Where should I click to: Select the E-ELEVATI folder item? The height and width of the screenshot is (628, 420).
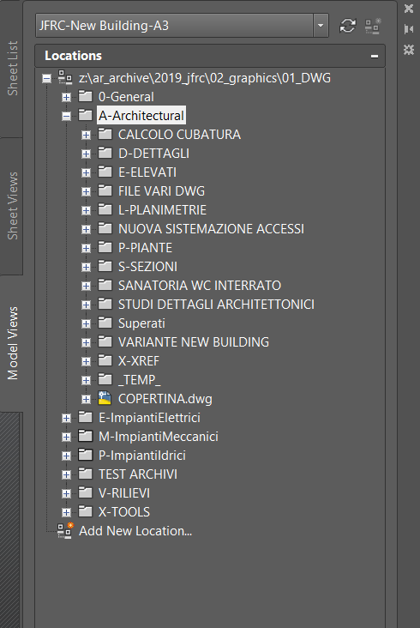pos(147,172)
